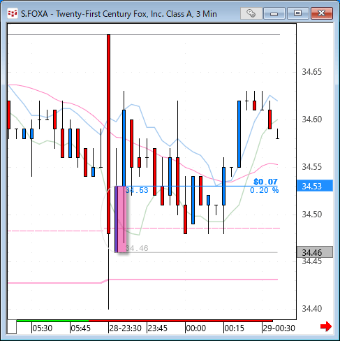Screen dimensions: 340x341
Task: Click the $0.07 difference label
Action: (x=265, y=182)
